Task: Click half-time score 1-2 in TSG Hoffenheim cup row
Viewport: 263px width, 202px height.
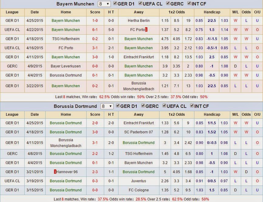Action: 111,153
